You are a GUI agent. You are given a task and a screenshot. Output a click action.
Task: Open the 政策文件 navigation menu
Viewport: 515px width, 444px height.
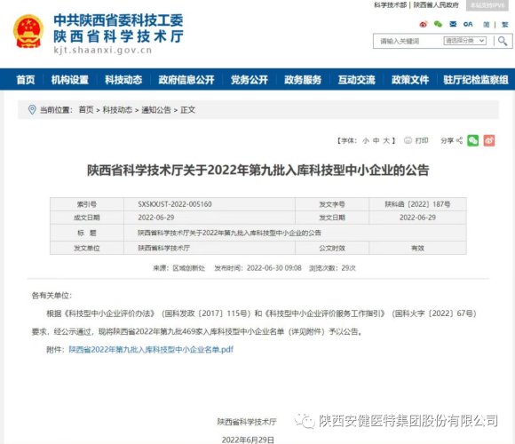point(410,80)
